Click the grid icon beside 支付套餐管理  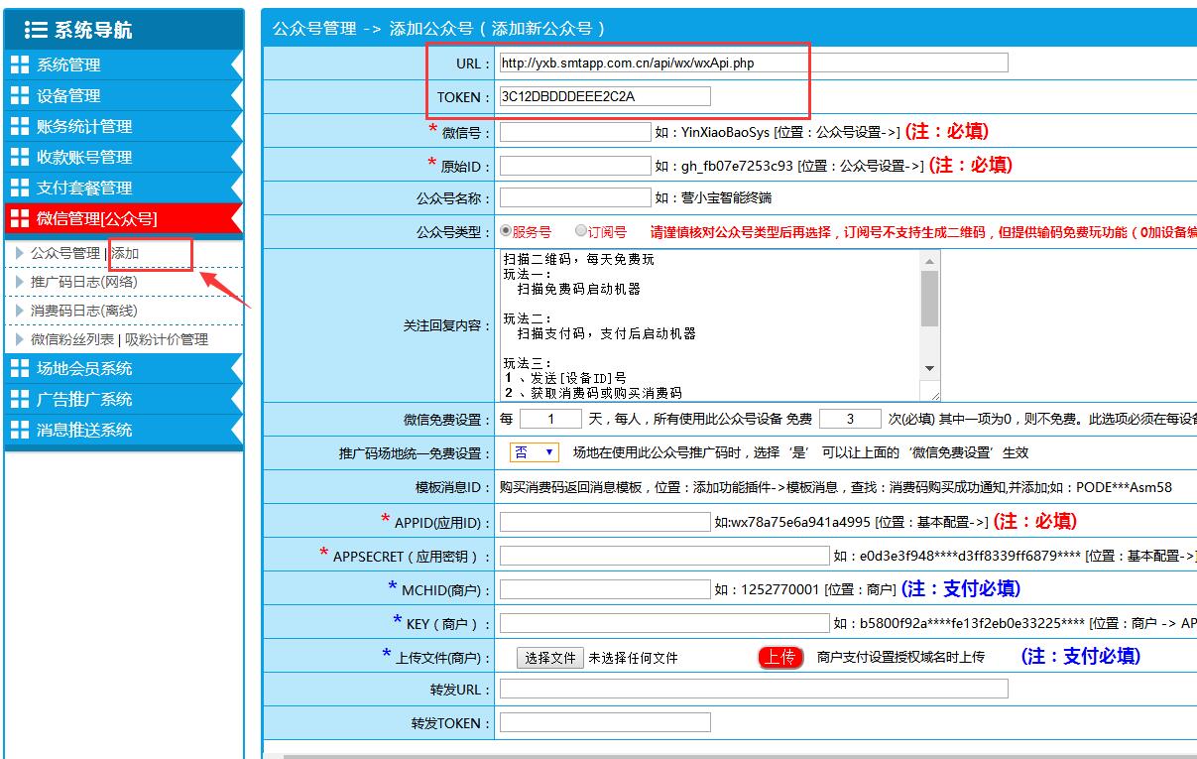(20, 188)
